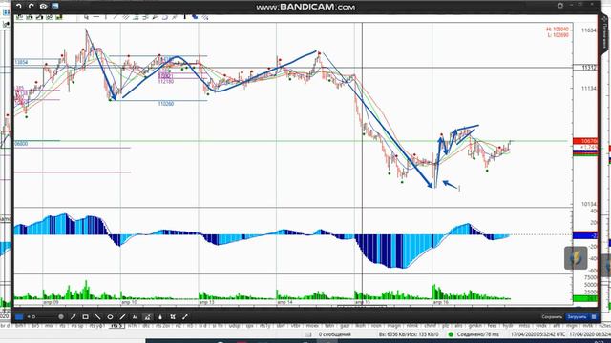Viewport: 611px width, 343px height.
Task: Click the magnifier zoom tool in chart toolbar
Action: tap(86, 17)
